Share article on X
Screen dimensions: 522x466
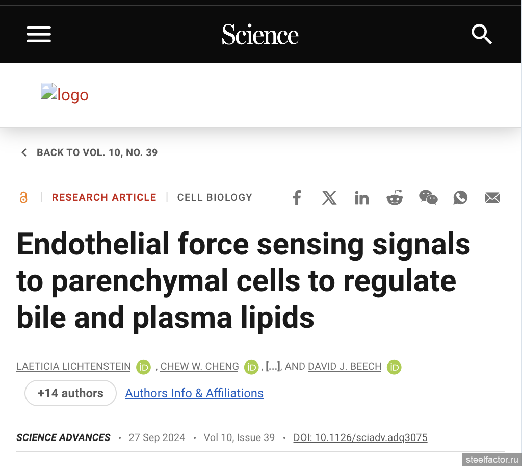pyautogui.click(x=329, y=198)
